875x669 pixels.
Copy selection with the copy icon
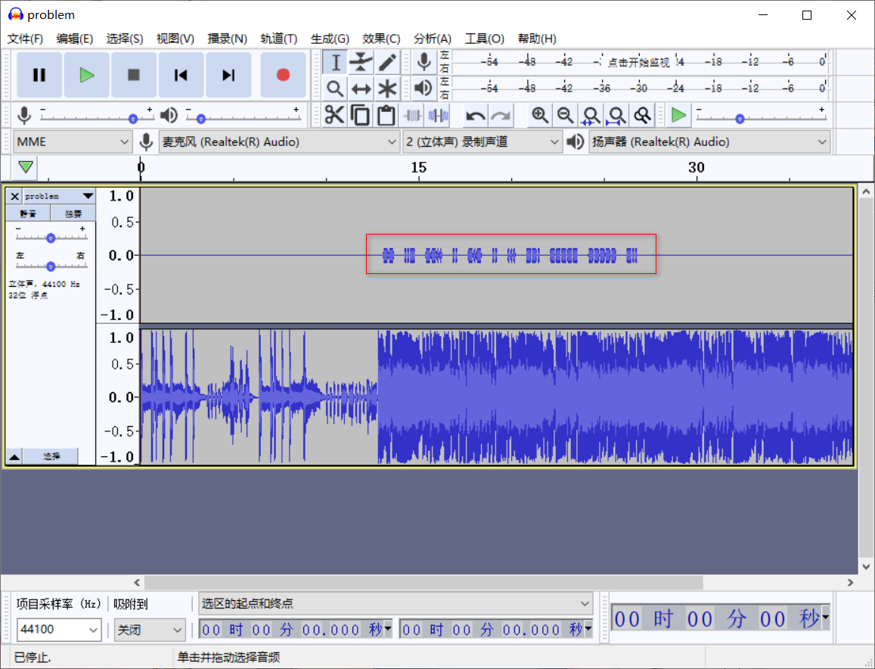click(360, 115)
